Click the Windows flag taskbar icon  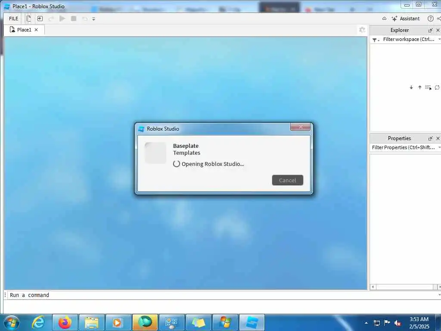pyautogui.click(x=225, y=322)
